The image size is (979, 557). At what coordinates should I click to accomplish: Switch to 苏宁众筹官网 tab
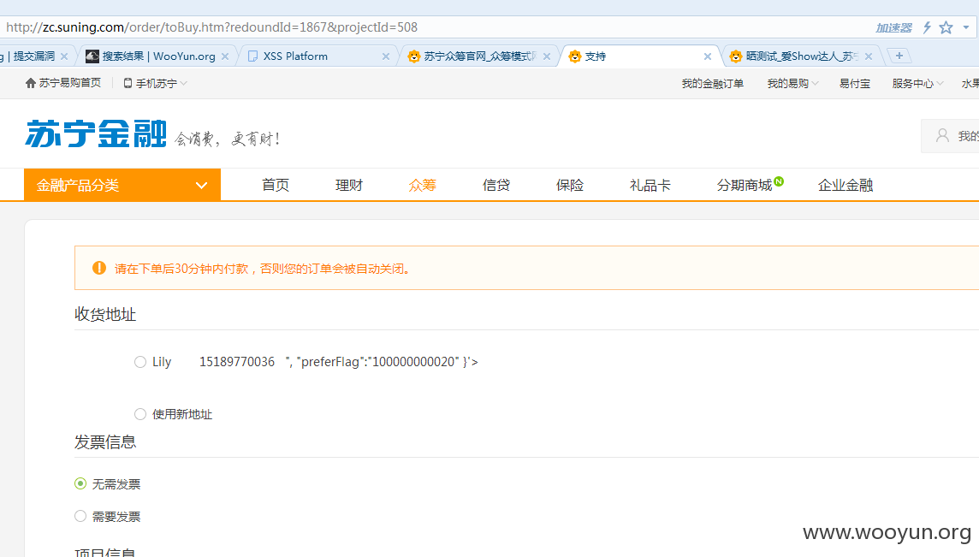click(x=479, y=56)
